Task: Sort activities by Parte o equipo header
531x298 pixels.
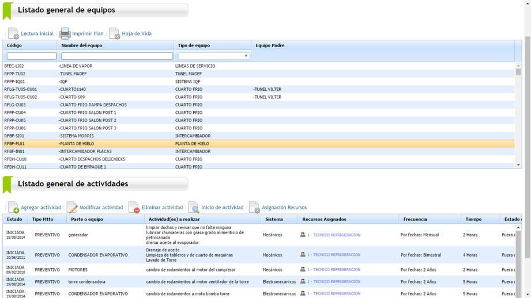Action: (87, 219)
